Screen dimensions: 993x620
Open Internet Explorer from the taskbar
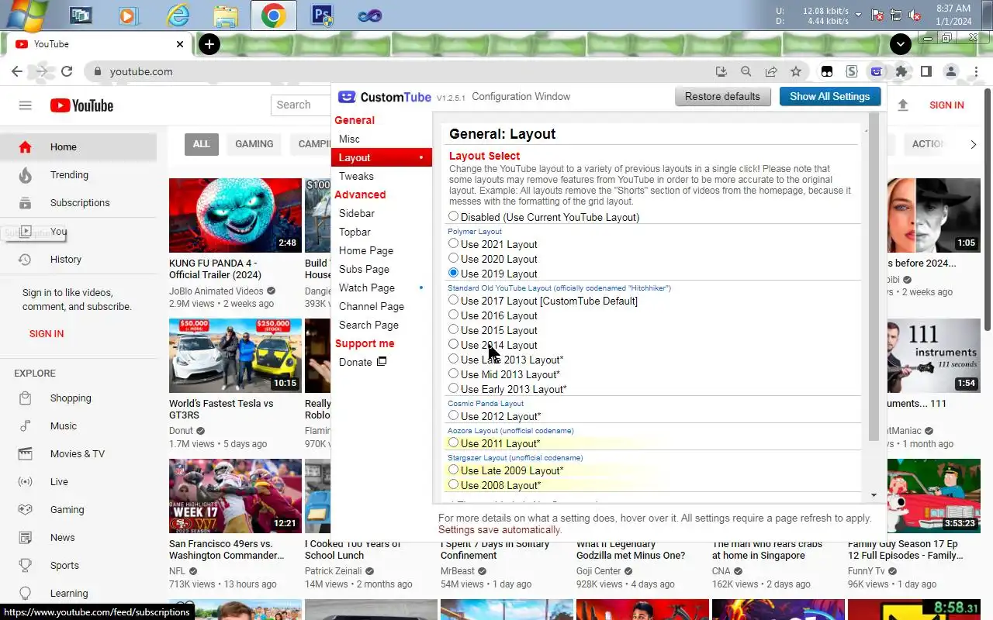click(178, 15)
